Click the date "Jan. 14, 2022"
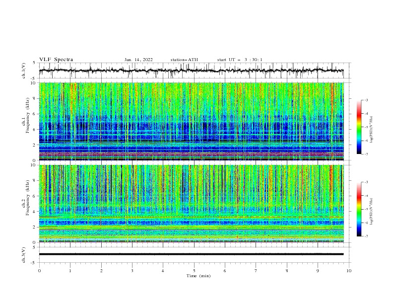 click(138, 60)
